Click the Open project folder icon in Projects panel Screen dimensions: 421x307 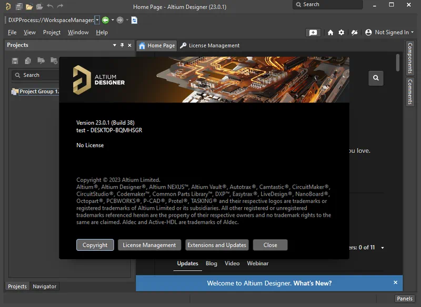point(41,60)
